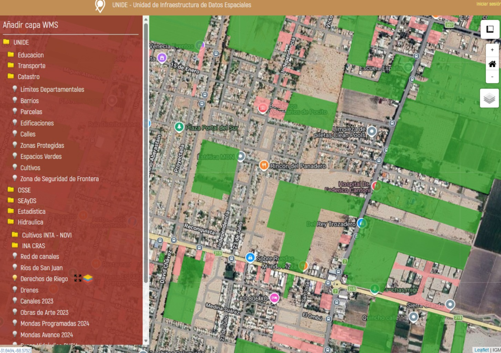
Task: Open the base layers switcher
Action: (x=490, y=98)
